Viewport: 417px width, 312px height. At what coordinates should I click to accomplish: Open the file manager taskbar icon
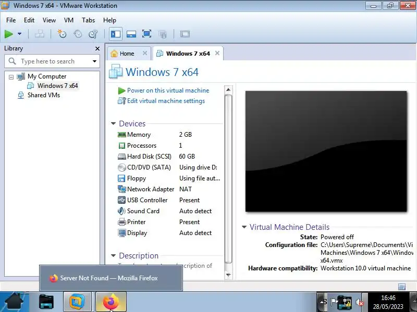click(46, 302)
